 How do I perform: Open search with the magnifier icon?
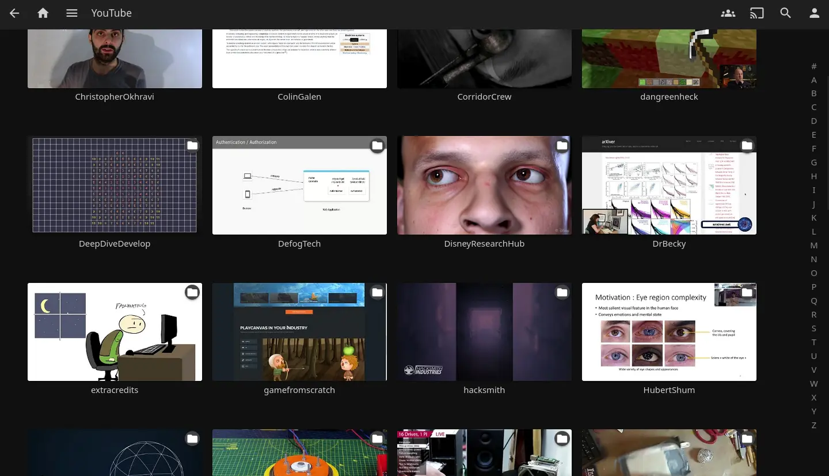coord(786,13)
